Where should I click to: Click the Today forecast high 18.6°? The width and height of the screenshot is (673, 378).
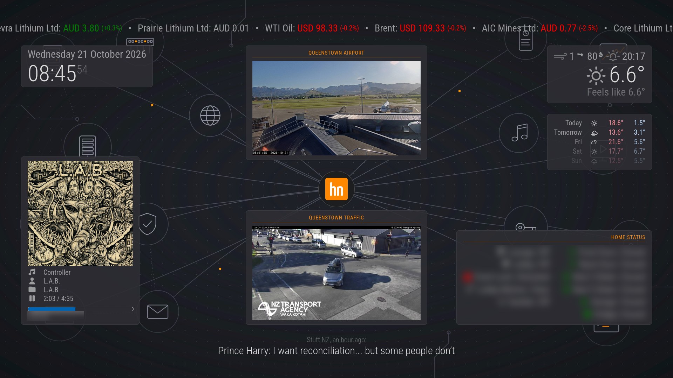click(x=616, y=123)
